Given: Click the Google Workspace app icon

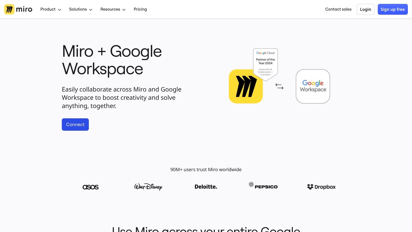Looking at the screenshot, I should click(x=313, y=86).
